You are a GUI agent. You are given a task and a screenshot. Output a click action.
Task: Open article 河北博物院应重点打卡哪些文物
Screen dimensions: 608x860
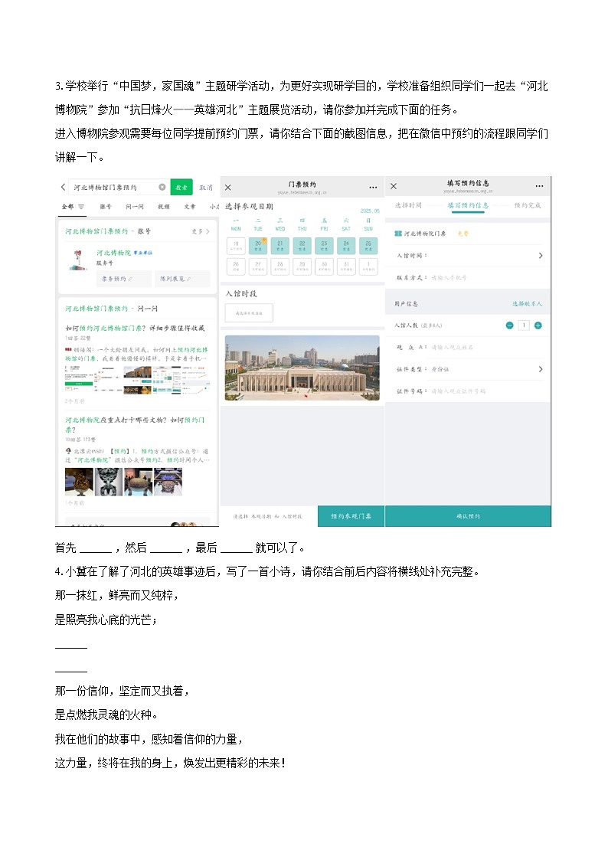click(x=135, y=424)
